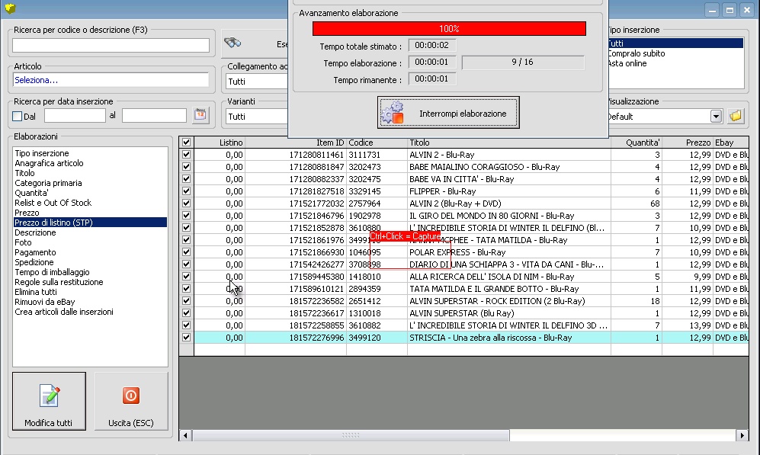Open the Articolo Seleziona selector
Screen dimensions: 760x455
point(111,80)
